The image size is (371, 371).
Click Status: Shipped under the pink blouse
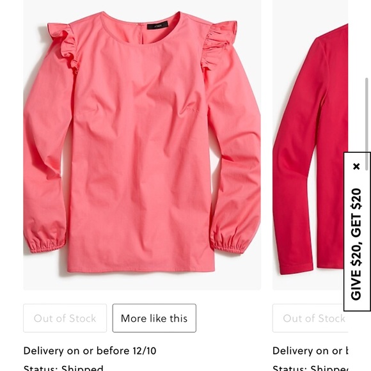tap(63, 367)
